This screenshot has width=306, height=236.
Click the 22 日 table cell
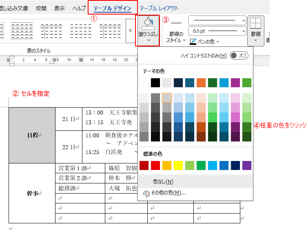[x=69, y=147]
